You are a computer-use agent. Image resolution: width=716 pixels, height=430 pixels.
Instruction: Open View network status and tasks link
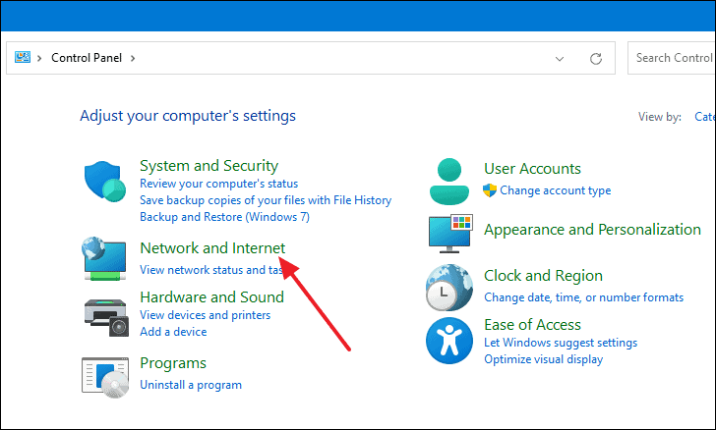pos(210,270)
